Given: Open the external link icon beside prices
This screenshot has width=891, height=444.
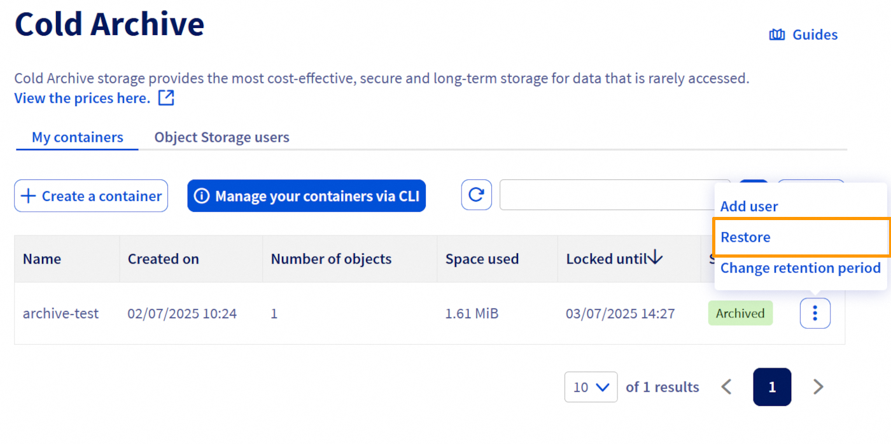Looking at the screenshot, I should point(165,98).
